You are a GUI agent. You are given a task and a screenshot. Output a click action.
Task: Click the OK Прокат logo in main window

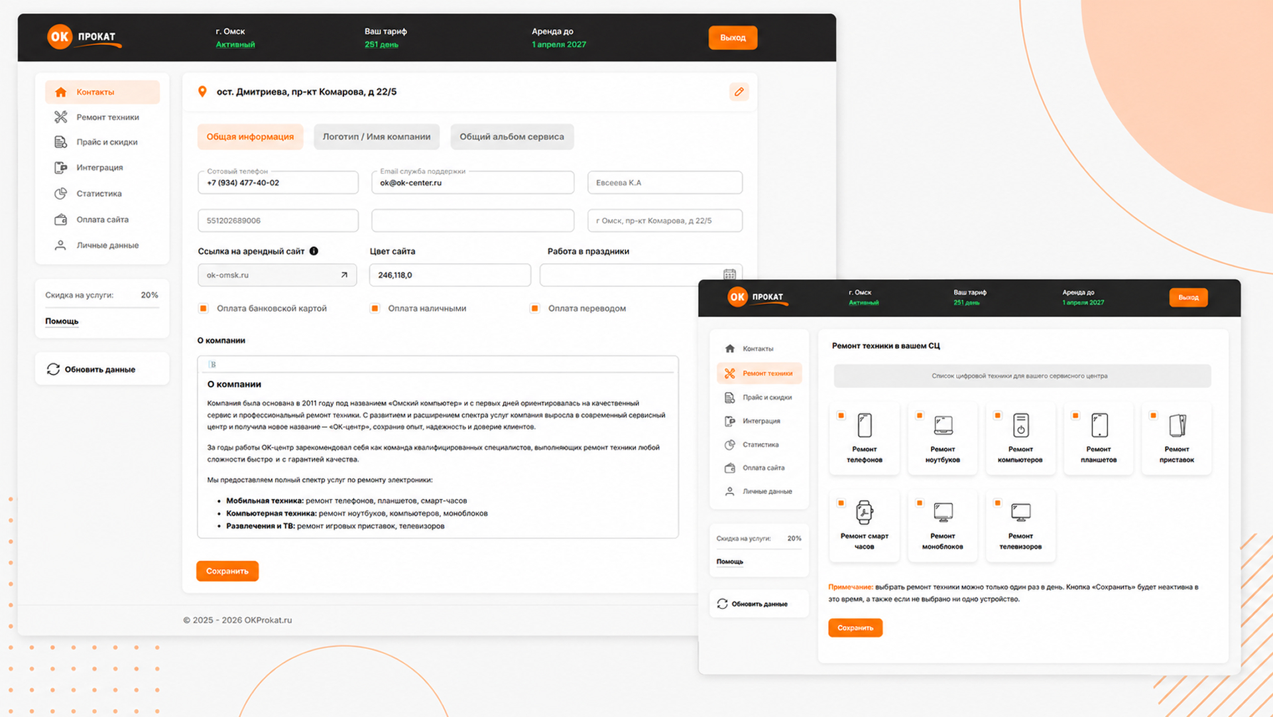point(84,37)
